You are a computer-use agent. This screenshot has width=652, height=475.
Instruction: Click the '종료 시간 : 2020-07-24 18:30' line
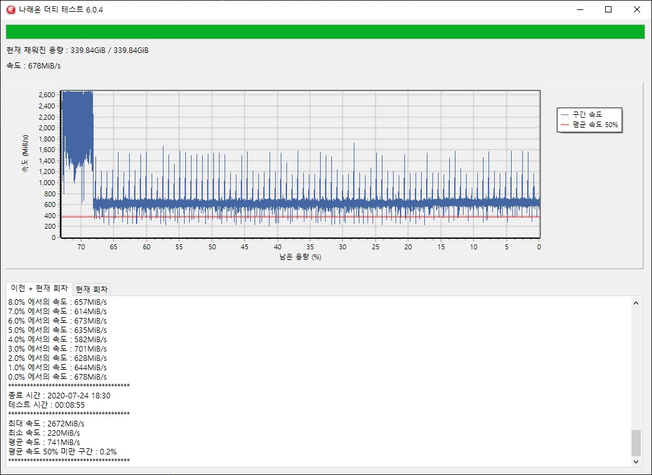click(x=59, y=396)
